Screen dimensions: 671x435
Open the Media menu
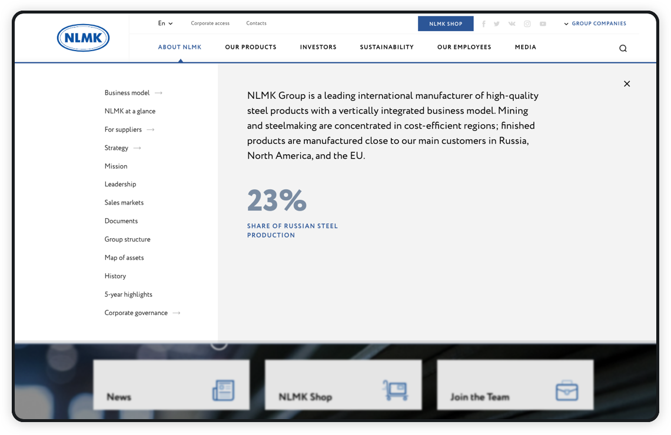[526, 47]
